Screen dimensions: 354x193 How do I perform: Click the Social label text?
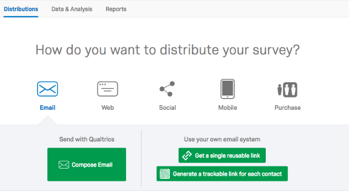pyautogui.click(x=167, y=108)
